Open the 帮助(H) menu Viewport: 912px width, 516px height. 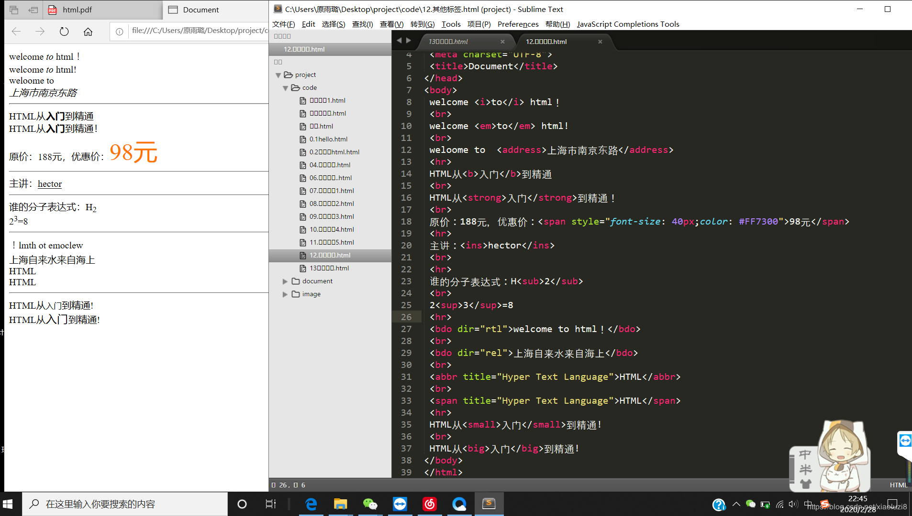click(x=557, y=24)
